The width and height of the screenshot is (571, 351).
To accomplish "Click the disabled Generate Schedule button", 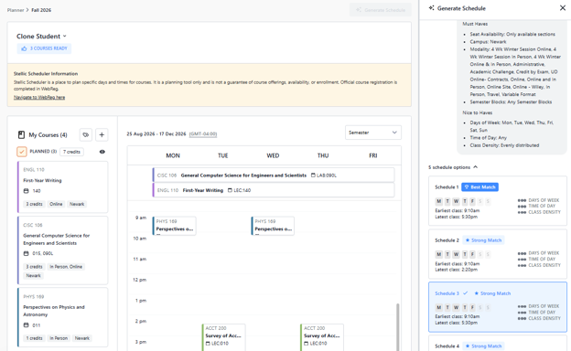I will pyautogui.click(x=381, y=10).
